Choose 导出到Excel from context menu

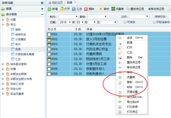(134, 97)
